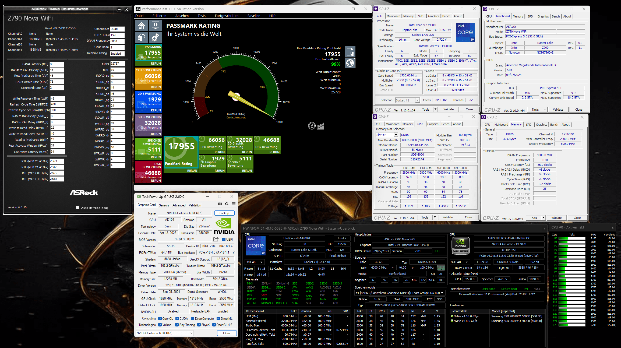Click the P0 core clock bar in HWiNFO
This screenshot has width=621, height=348.
[x=572, y=238]
